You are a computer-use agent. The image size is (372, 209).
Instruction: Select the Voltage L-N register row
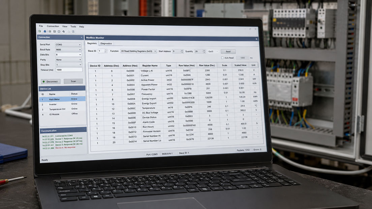[x=174, y=71]
